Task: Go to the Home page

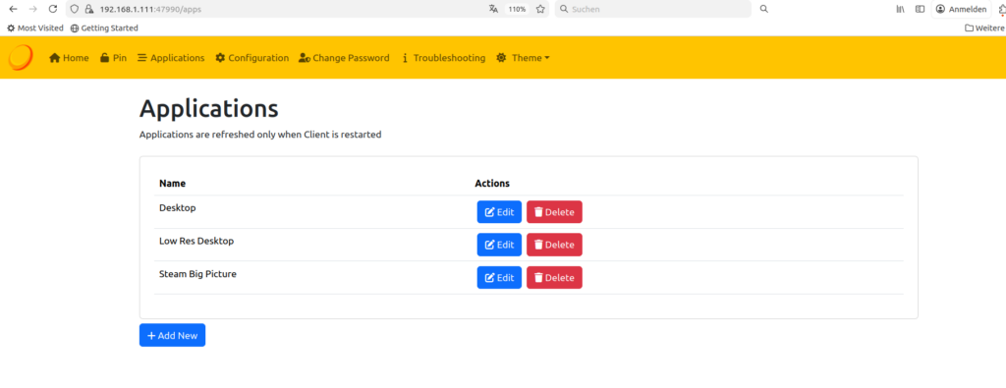Action: tap(69, 58)
